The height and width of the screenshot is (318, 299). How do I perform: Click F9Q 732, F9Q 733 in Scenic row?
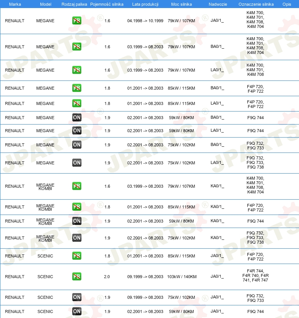[x=255, y=298]
